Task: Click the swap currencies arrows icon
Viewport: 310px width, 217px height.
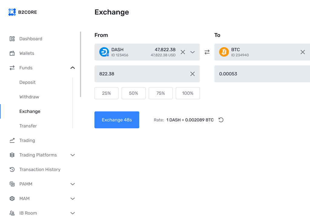Action: tap(207, 52)
